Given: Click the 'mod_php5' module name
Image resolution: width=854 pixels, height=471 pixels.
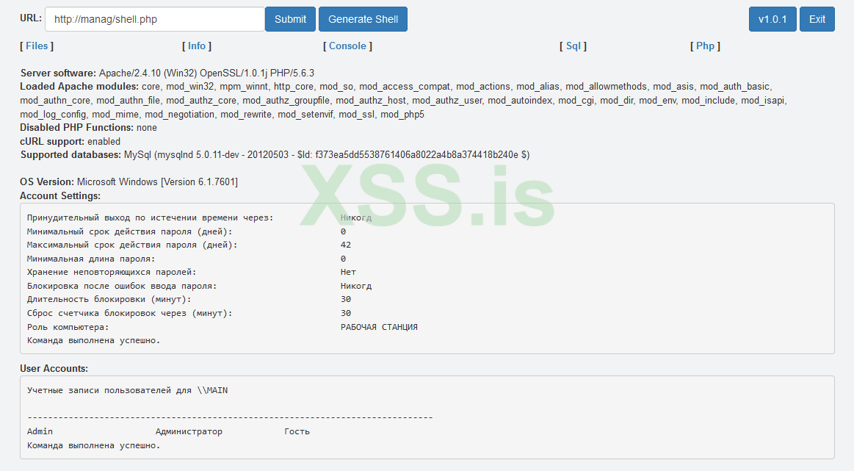Looking at the screenshot, I should click(402, 115).
